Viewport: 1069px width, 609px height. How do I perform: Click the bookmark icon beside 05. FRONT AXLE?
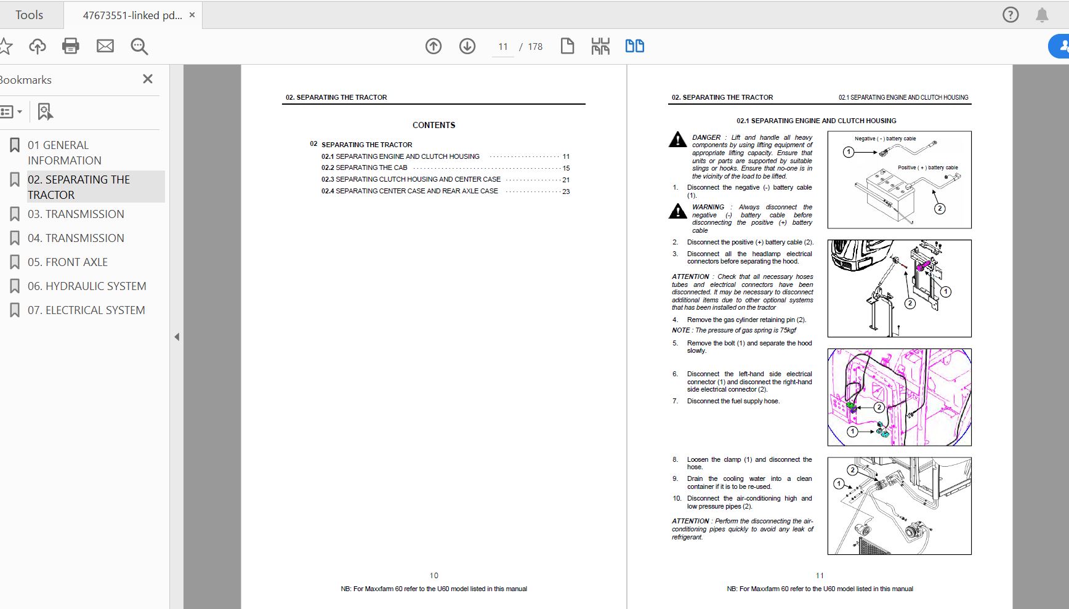[15, 262]
